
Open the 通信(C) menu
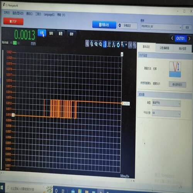click(29, 14)
